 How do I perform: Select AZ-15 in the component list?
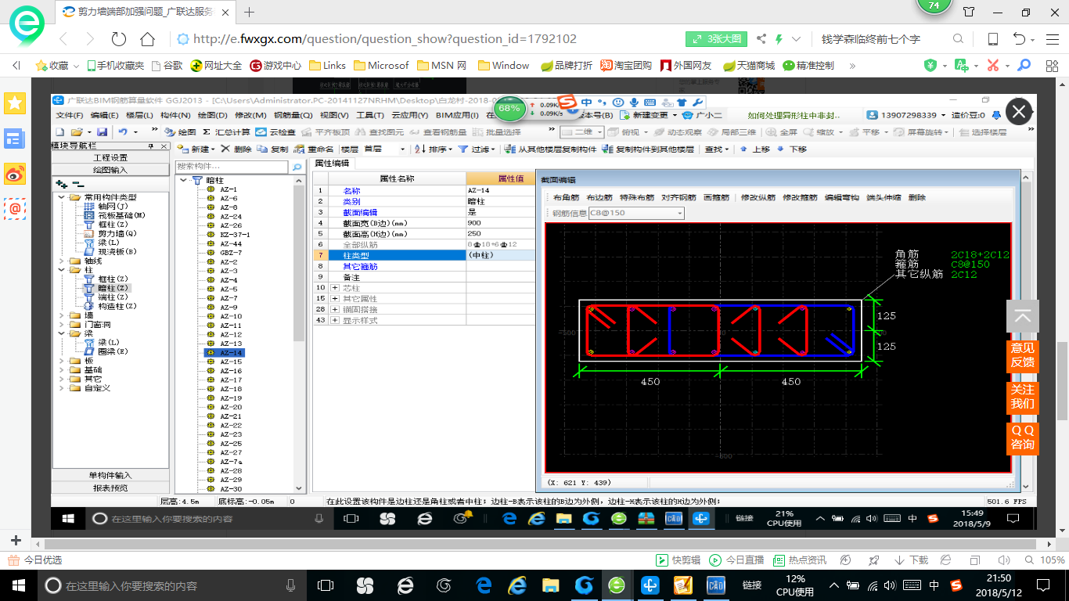click(x=231, y=362)
